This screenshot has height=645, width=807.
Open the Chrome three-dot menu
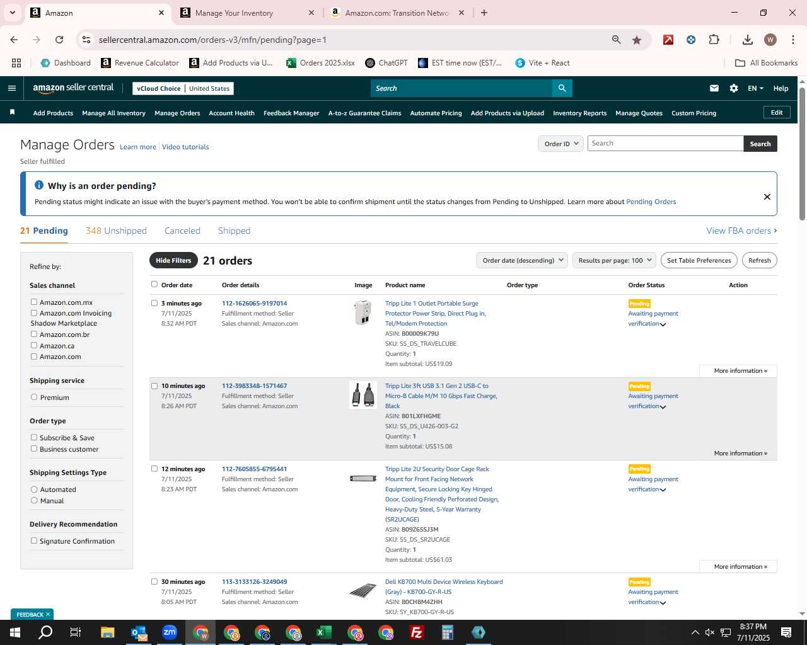coord(792,40)
